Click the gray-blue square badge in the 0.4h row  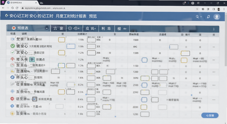coord(35,99)
